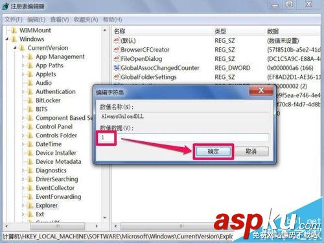The width and height of the screenshot is (324, 243).
Task: Open the 编辑(E) menu
Action: 36,19
